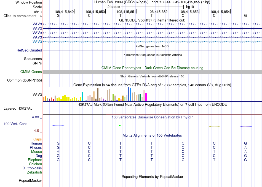This screenshot has width=262, height=187.
Task: Click 'Multiz Alignments of 100 Vertebrates' title
Action: (152, 135)
